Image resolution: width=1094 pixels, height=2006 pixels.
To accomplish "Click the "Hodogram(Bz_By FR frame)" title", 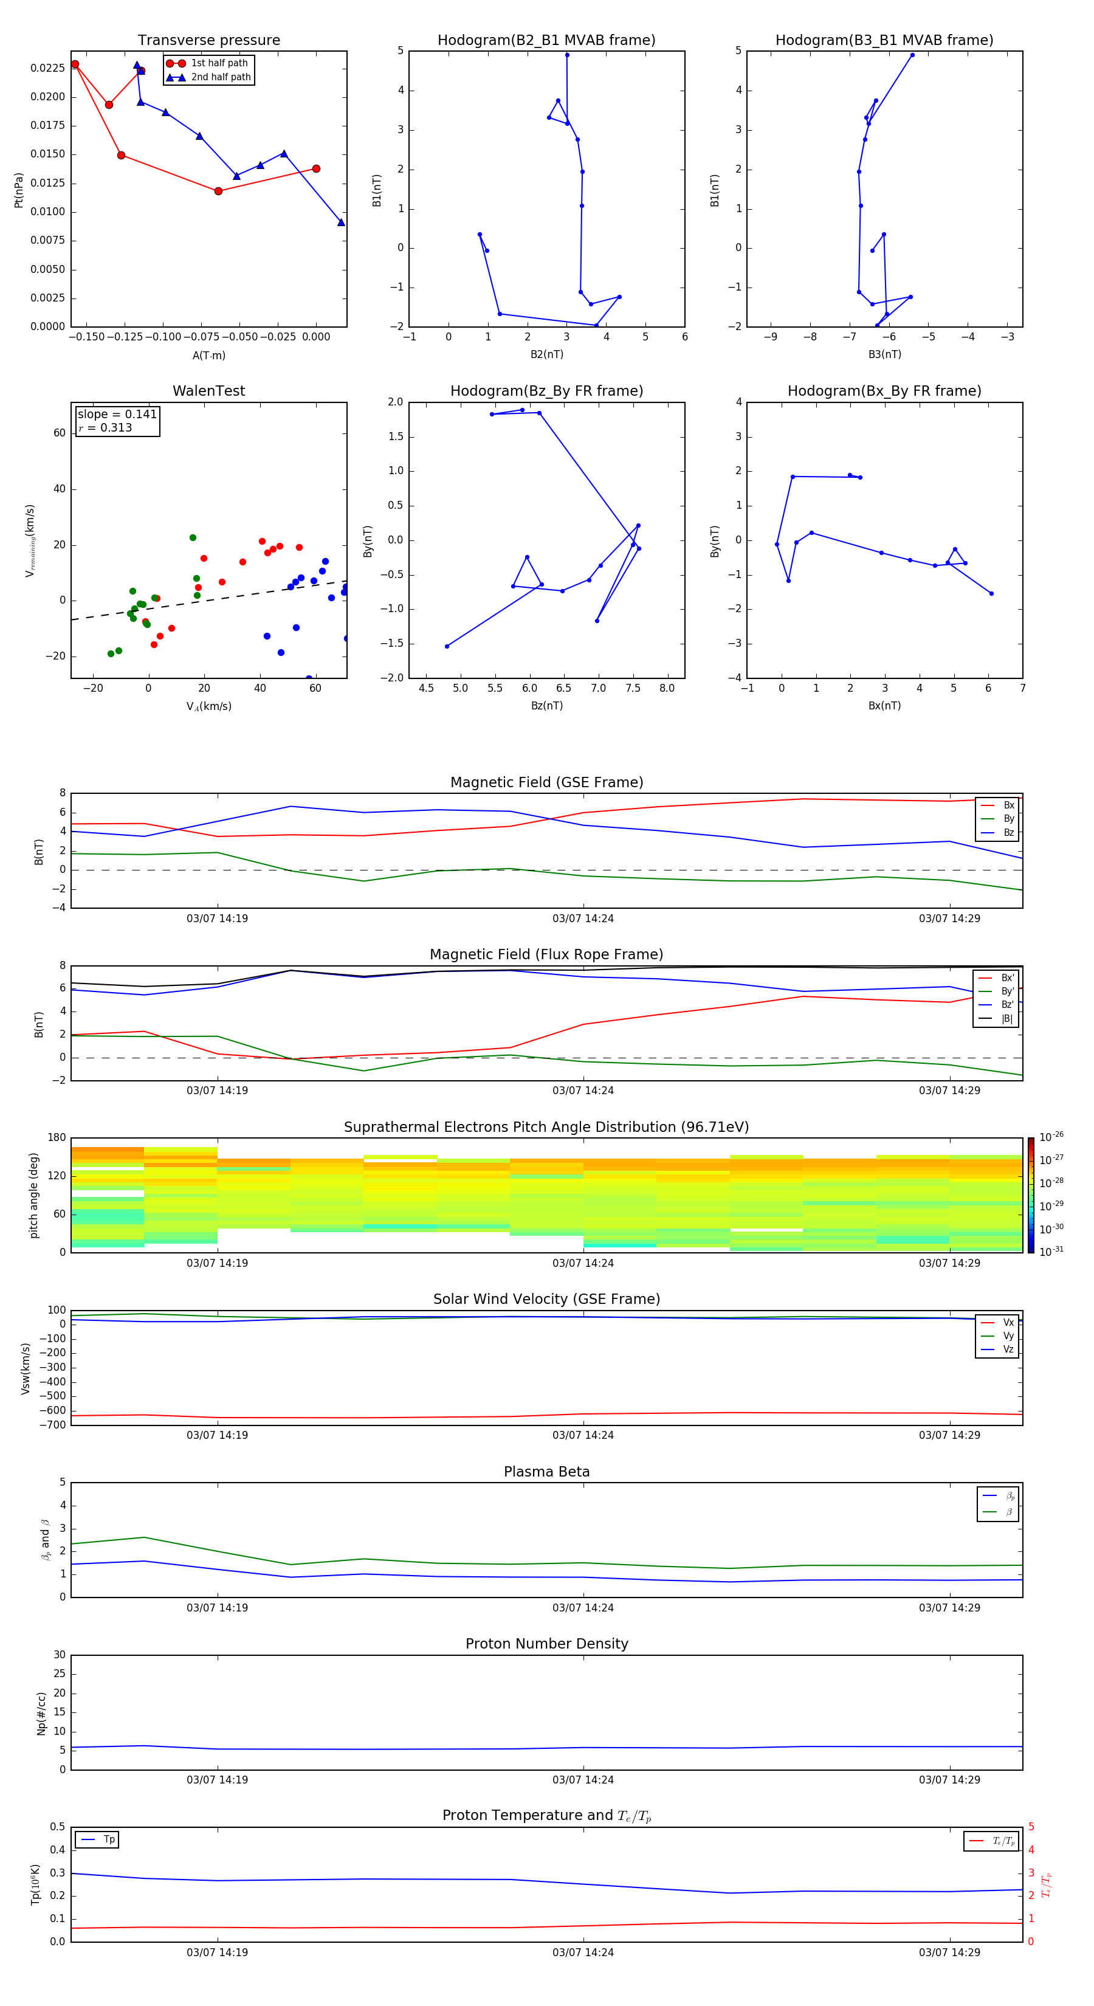I will point(546,391).
